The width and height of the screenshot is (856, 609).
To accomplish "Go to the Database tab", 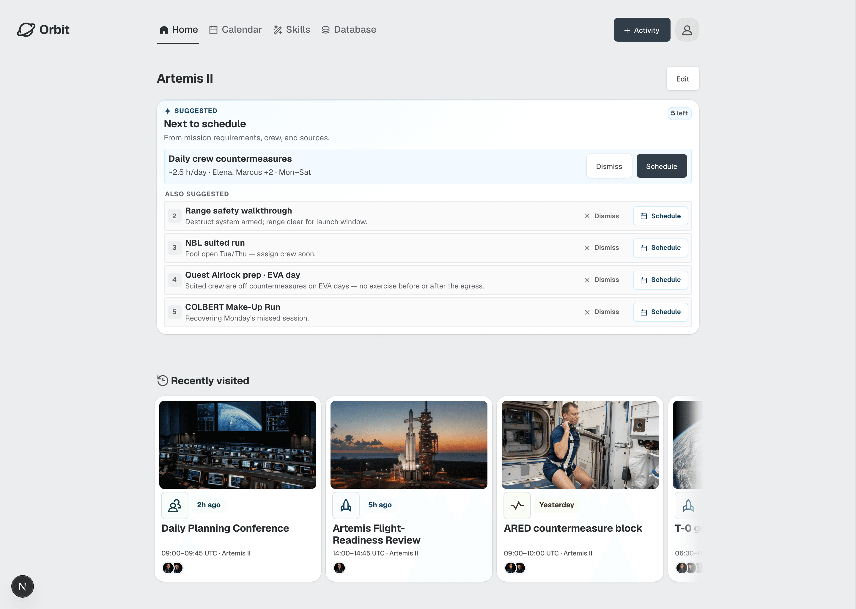I will click(349, 30).
